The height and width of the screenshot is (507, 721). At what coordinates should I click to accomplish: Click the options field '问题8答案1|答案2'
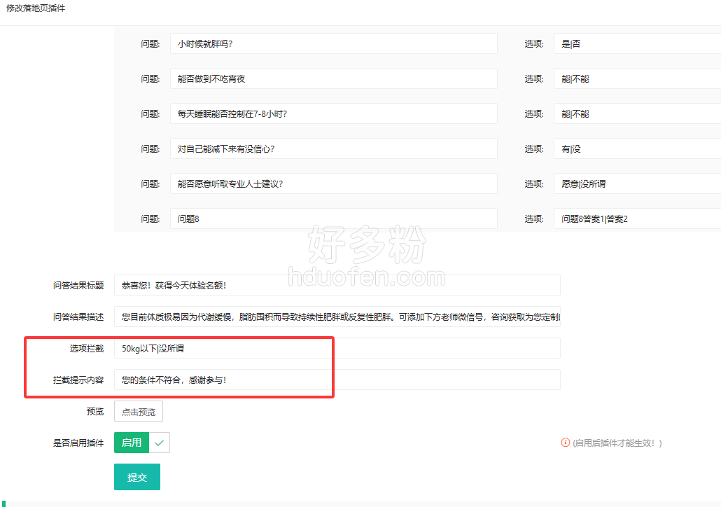(x=637, y=218)
